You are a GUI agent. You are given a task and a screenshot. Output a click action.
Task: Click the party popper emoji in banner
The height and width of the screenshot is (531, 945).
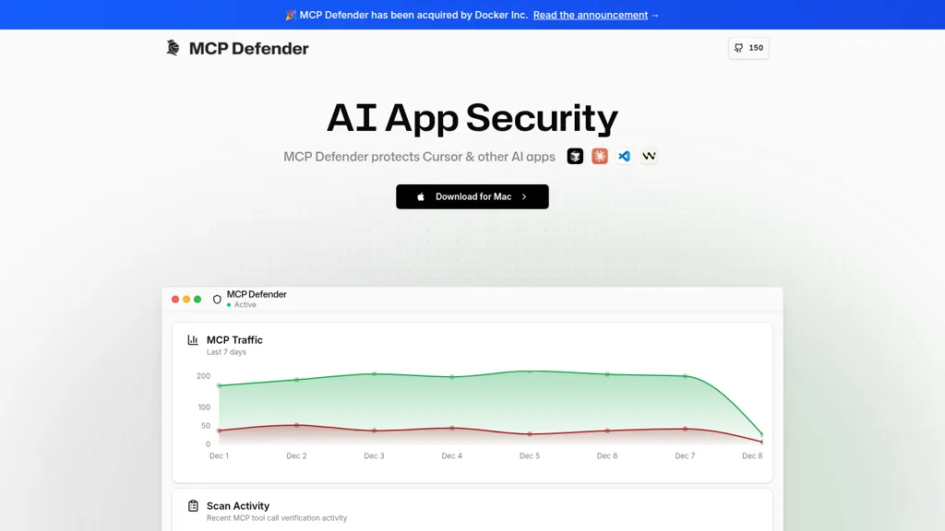[291, 15]
